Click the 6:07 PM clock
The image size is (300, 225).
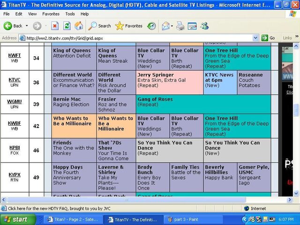click(286, 219)
